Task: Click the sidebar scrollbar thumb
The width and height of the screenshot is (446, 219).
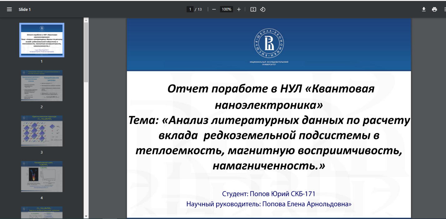Action: tap(86, 50)
